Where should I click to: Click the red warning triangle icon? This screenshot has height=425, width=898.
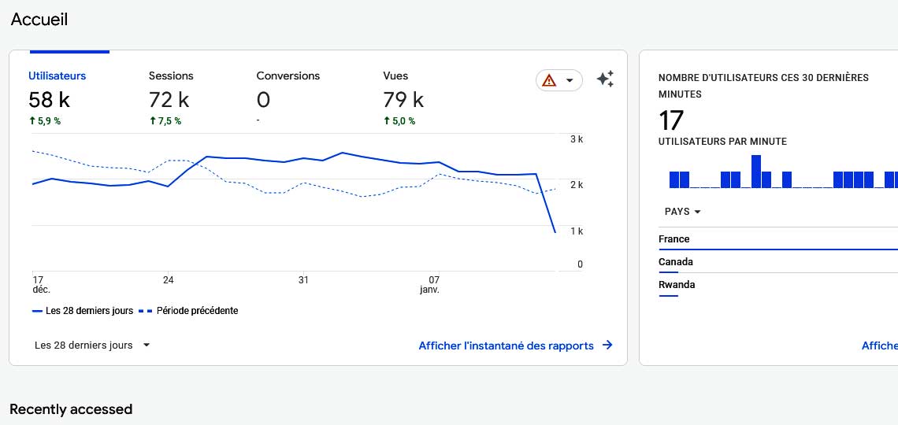coord(549,80)
